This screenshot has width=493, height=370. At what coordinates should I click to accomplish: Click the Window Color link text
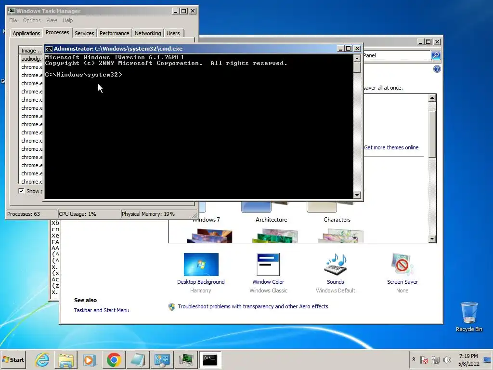click(268, 282)
